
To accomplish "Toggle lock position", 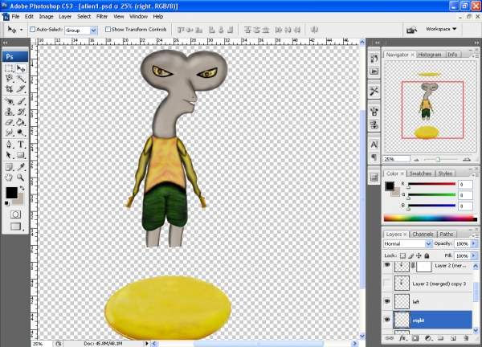I will (x=419, y=255).
